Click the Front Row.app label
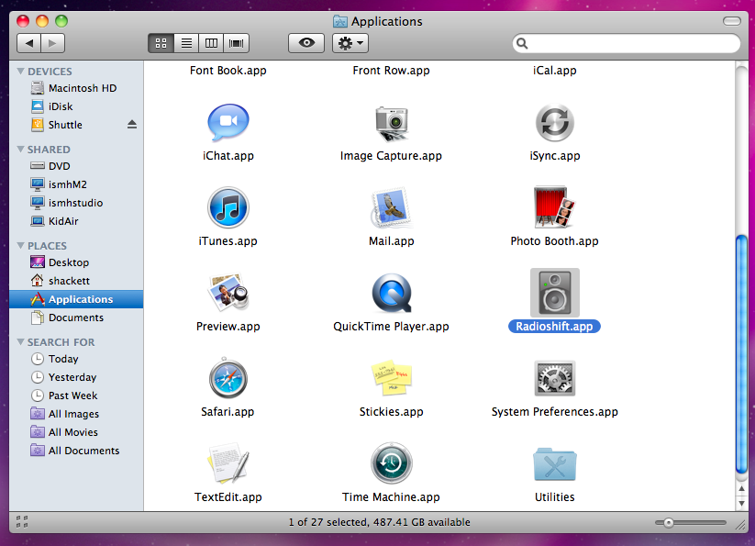This screenshot has width=755, height=546. [392, 71]
